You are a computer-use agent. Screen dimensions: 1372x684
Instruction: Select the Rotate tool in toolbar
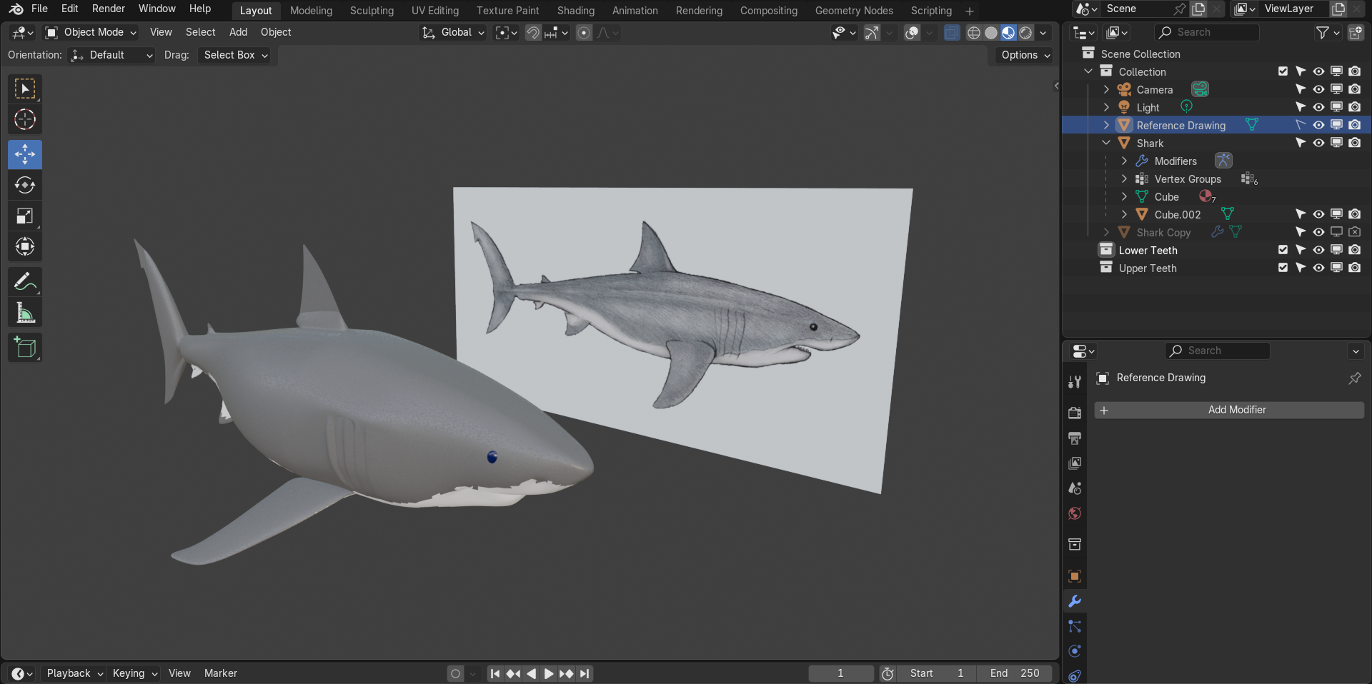[x=25, y=186]
